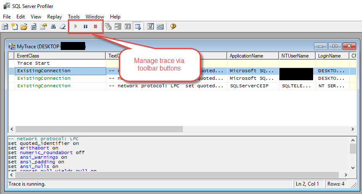The width and height of the screenshot is (362, 194).
Task: Select the grouped view toolbar icon
Action: coord(128,27)
